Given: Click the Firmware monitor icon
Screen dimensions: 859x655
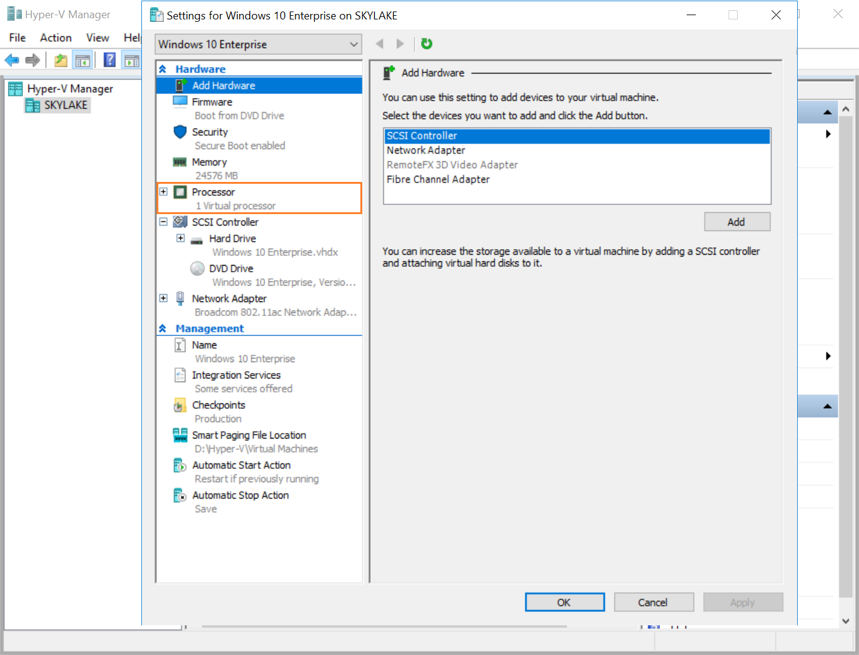Looking at the screenshot, I should coord(180,102).
